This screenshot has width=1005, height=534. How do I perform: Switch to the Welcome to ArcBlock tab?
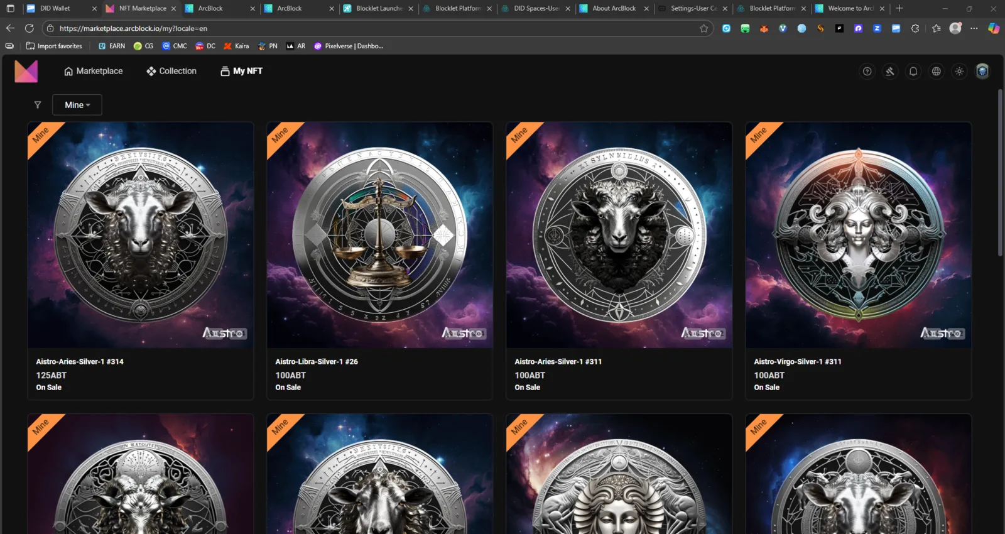pos(850,8)
